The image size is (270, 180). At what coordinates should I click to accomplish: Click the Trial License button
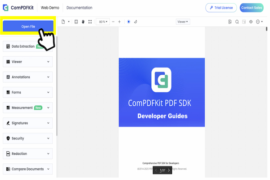[x=221, y=8]
